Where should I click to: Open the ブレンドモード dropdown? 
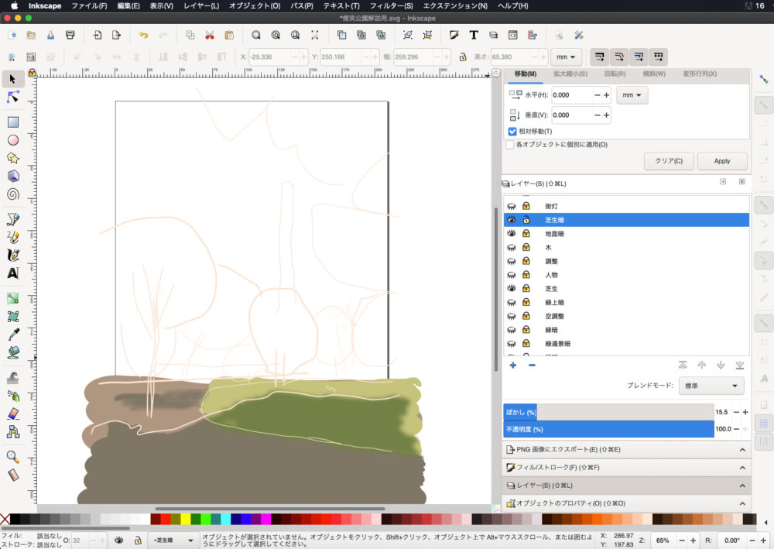(711, 386)
